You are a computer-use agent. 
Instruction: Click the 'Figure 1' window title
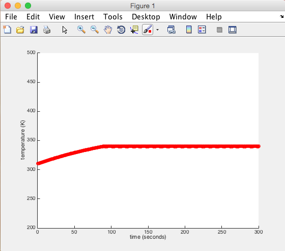tap(142, 6)
